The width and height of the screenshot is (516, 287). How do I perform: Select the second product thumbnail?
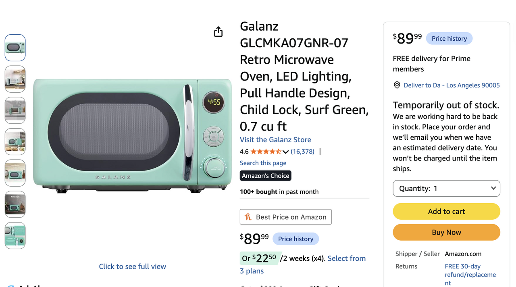coord(15,79)
